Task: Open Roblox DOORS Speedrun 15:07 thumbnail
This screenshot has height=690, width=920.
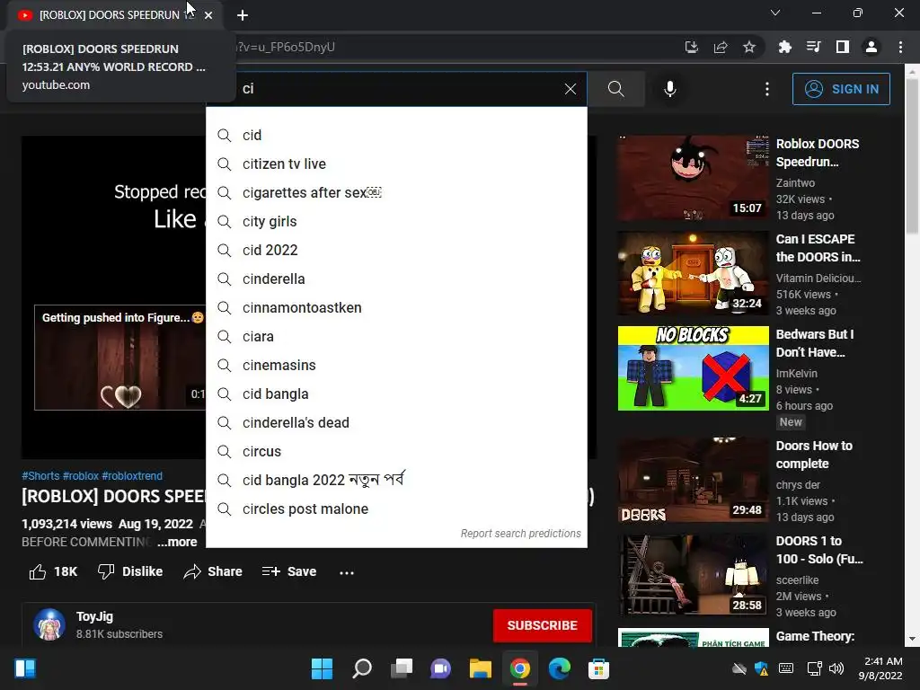Action: (693, 178)
